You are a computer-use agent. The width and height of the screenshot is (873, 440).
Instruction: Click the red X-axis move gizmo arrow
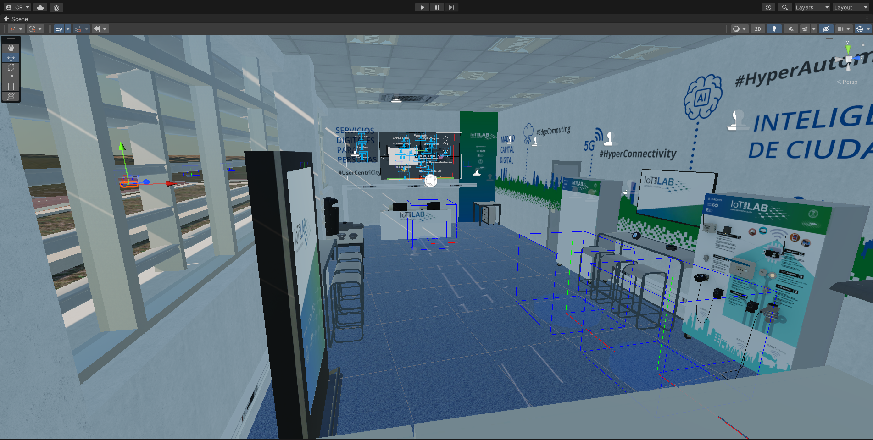(171, 183)
